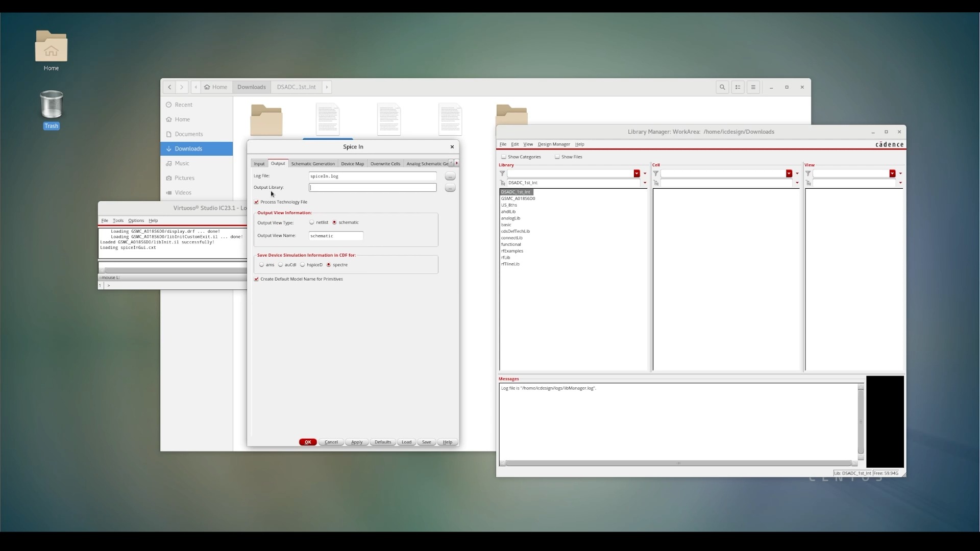Toggle Process Technology File checkbox

click(256, 202)
